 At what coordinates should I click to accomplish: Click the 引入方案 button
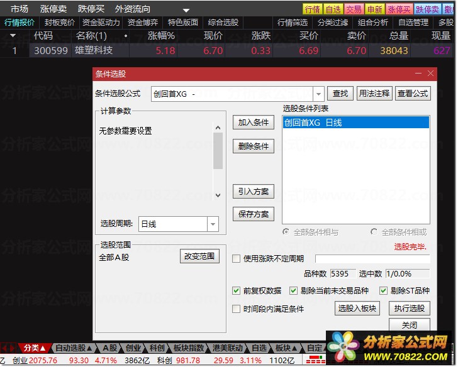pyautogui.click(x=254, y=192)
